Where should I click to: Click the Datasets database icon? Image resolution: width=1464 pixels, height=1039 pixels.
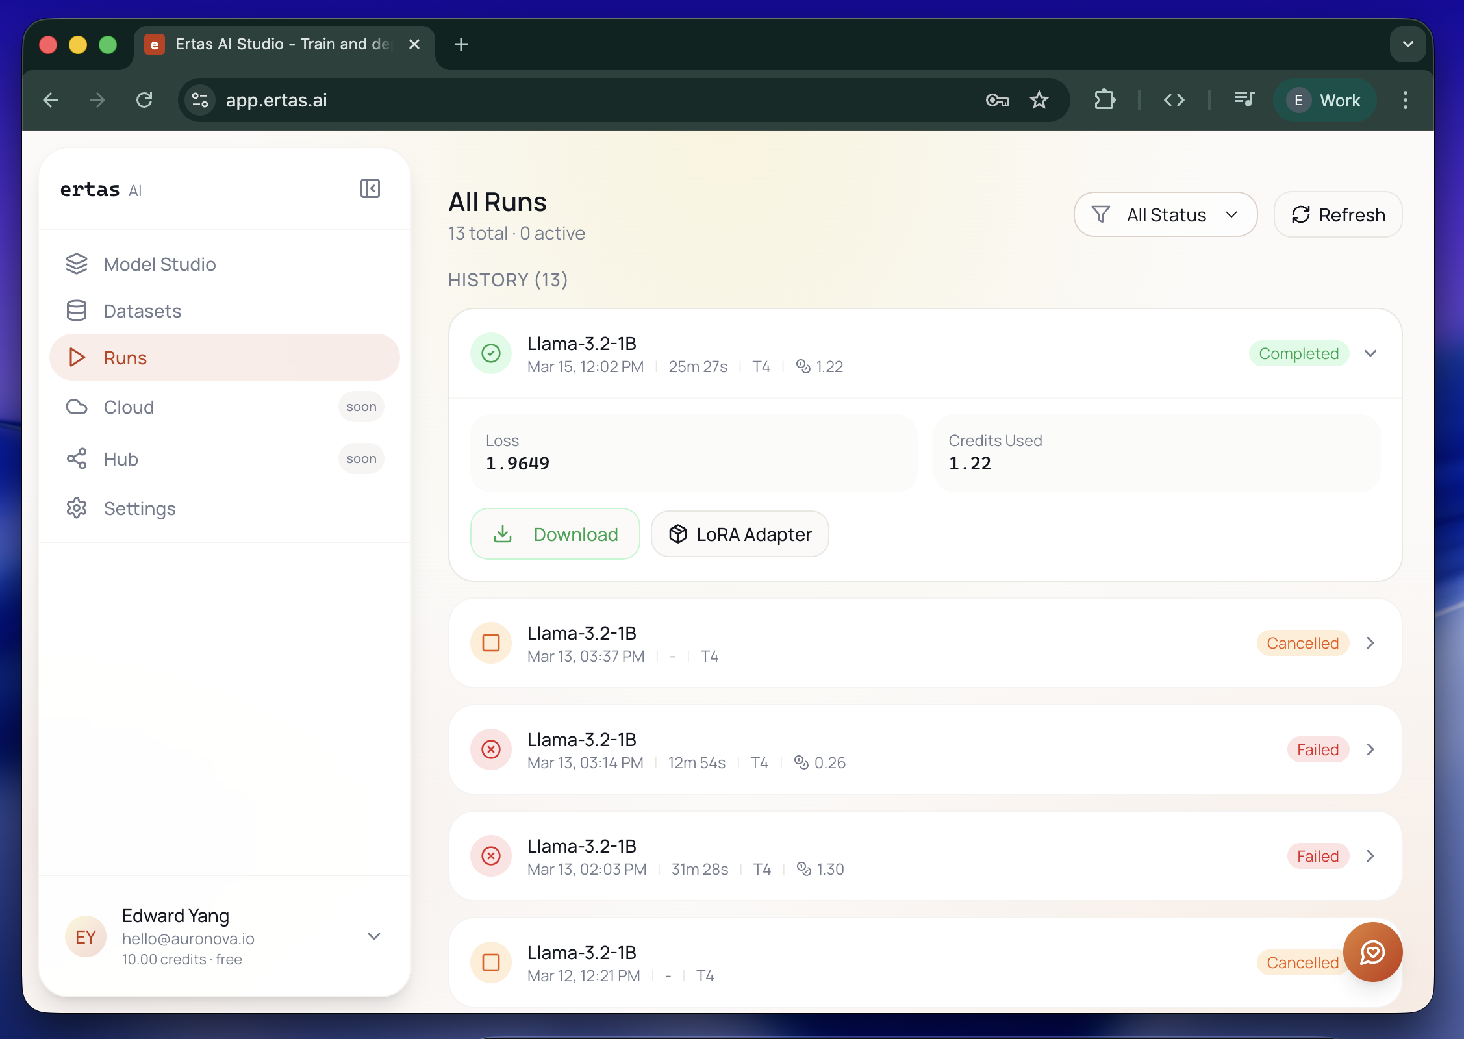click(x=77, y=310)
